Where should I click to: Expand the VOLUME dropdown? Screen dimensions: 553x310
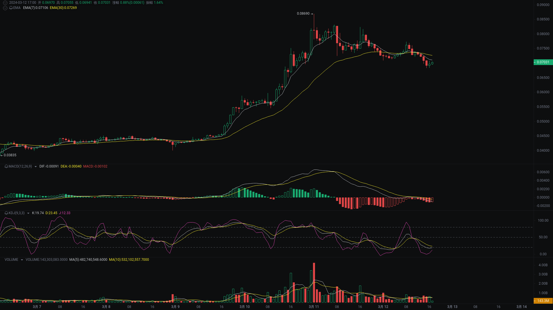click(22, 260)
